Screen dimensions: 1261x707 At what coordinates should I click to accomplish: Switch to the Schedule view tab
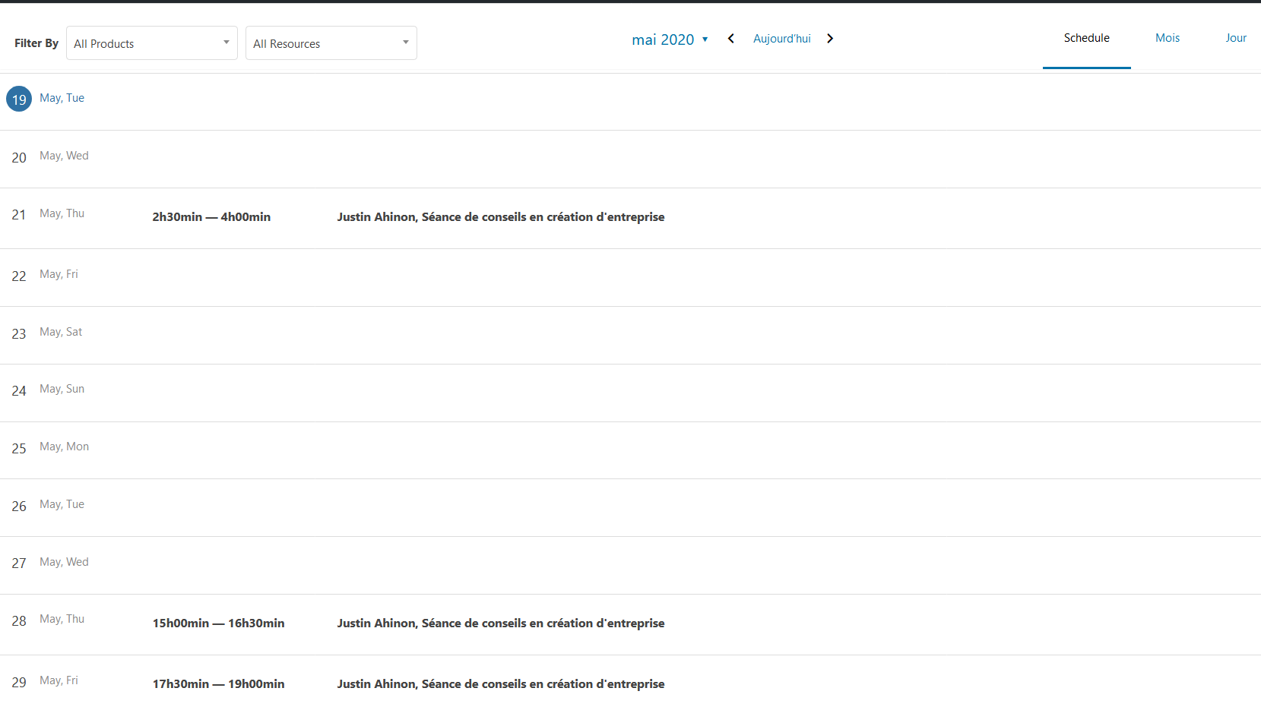tap(1086, 38)
